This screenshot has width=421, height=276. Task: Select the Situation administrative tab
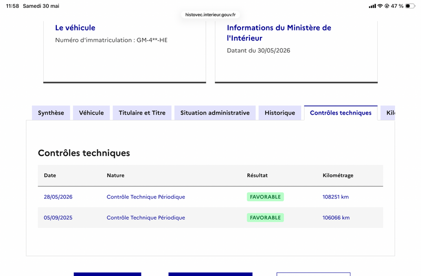[215, 113]
